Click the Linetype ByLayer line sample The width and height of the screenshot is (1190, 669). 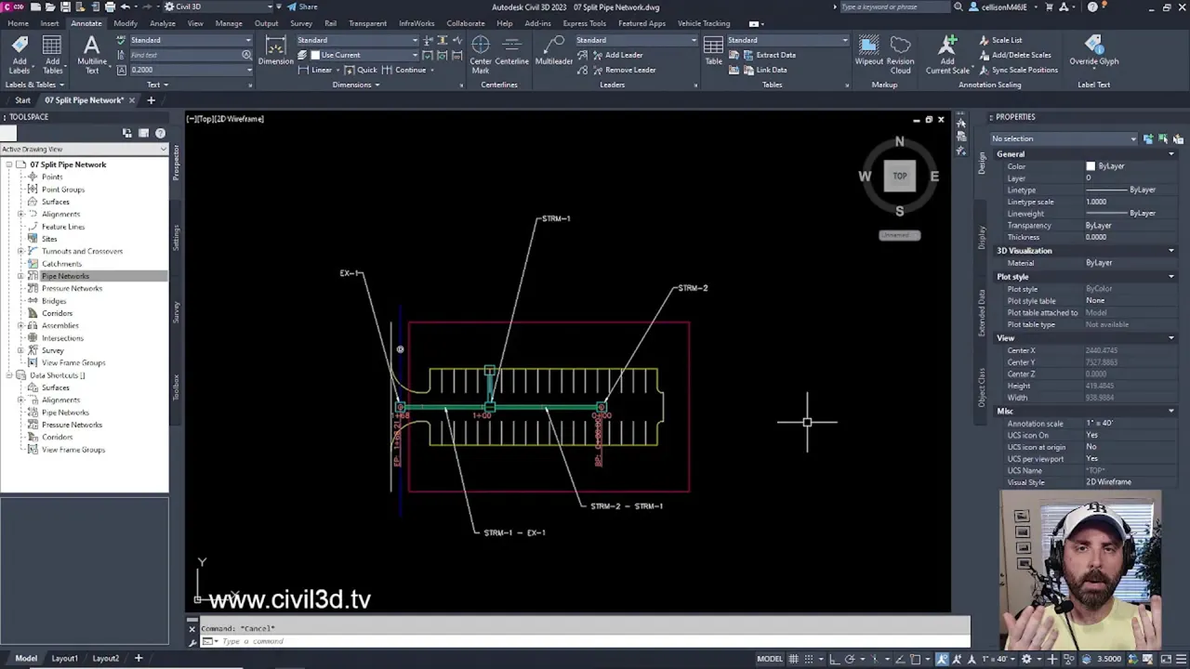point(1106,190)
